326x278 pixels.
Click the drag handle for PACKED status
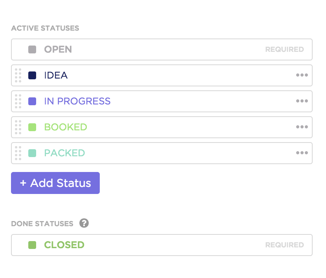pos(18,153)
